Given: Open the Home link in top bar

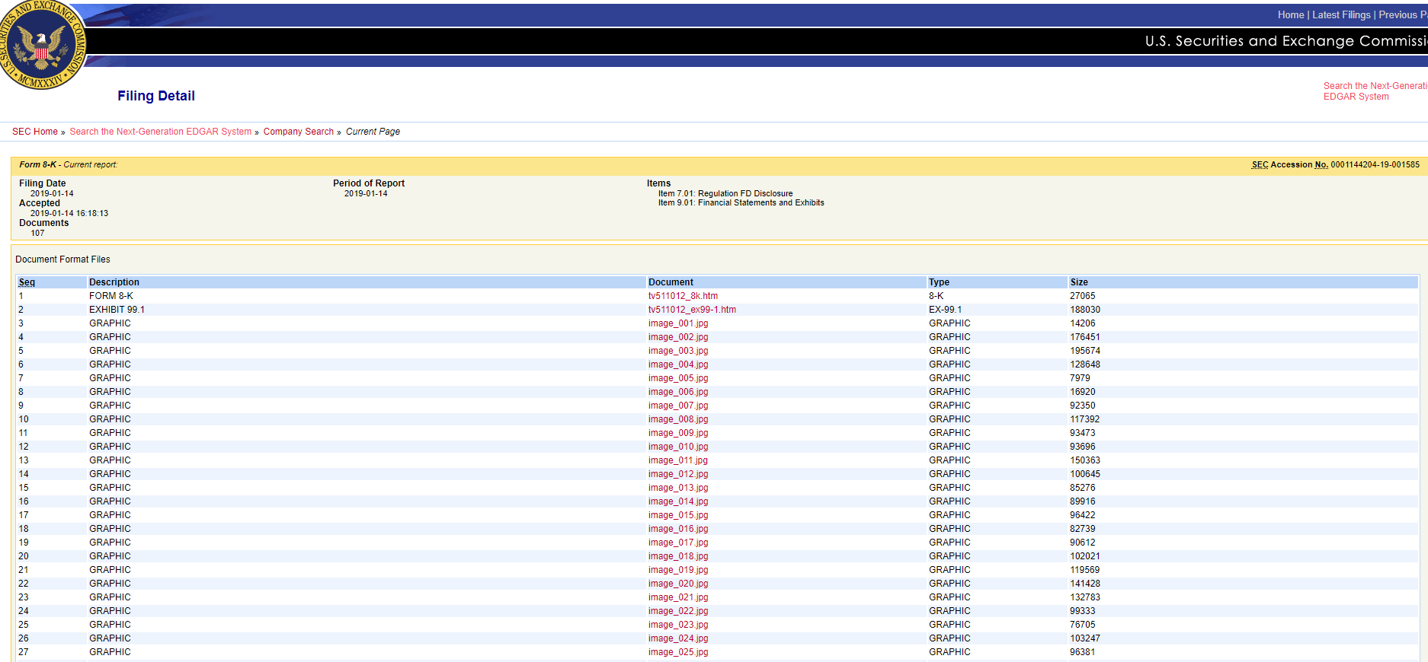Looking at the screenshot, I should (1291, 15).
